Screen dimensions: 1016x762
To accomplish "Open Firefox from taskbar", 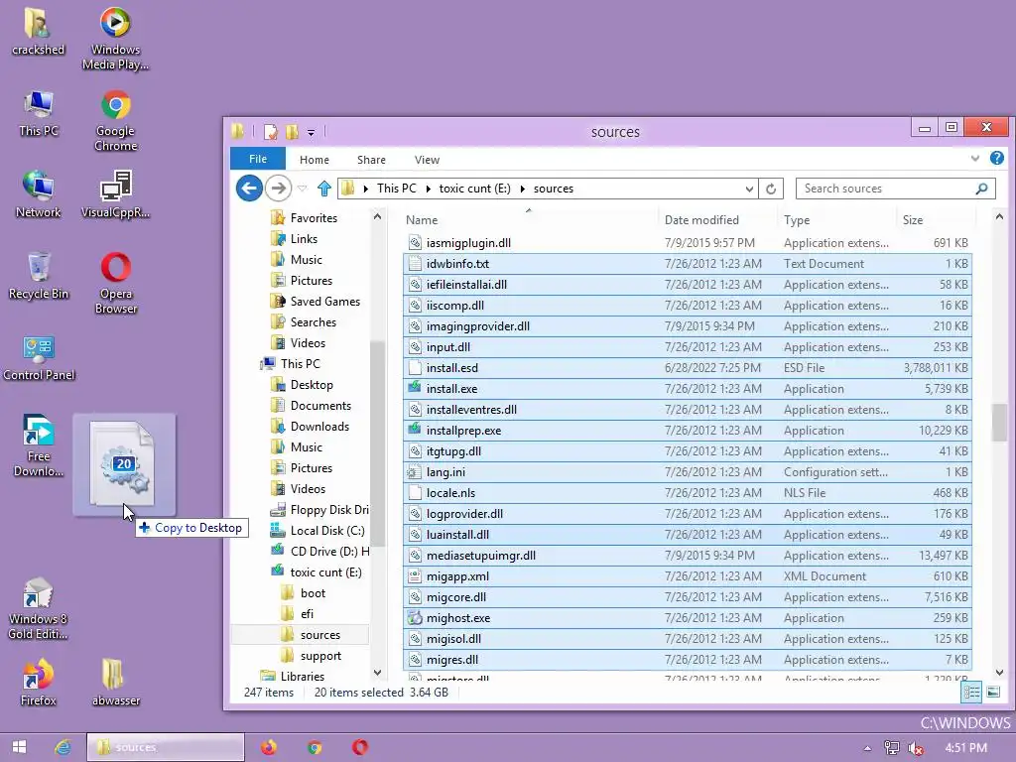I will pos(268,747).
